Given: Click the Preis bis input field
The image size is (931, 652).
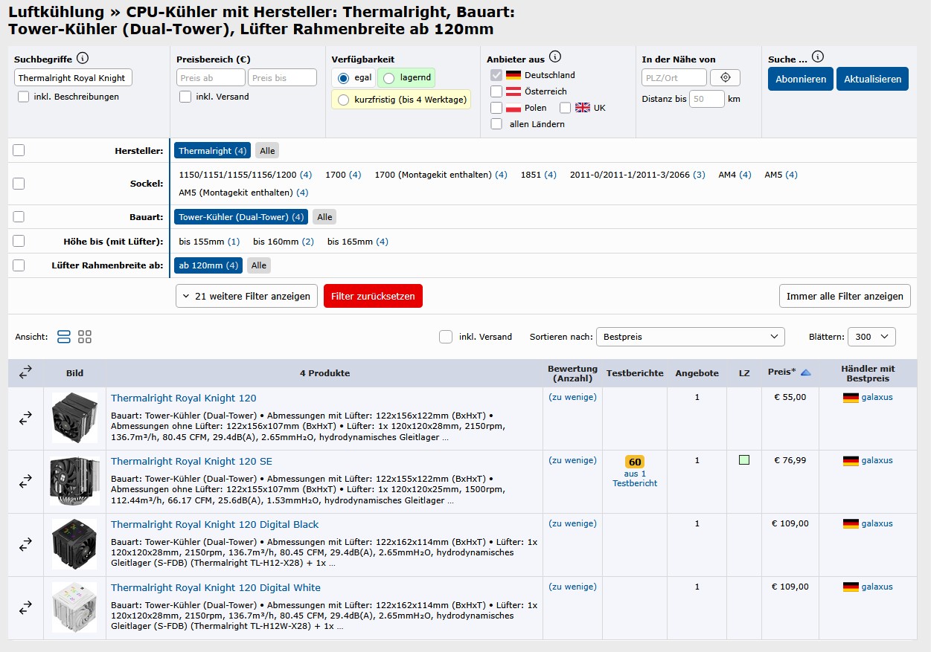Looking at the screenshot, I should tap(283, 77).
